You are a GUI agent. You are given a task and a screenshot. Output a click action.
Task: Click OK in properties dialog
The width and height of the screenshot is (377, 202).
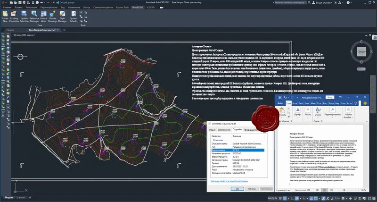tap(237, 189)
